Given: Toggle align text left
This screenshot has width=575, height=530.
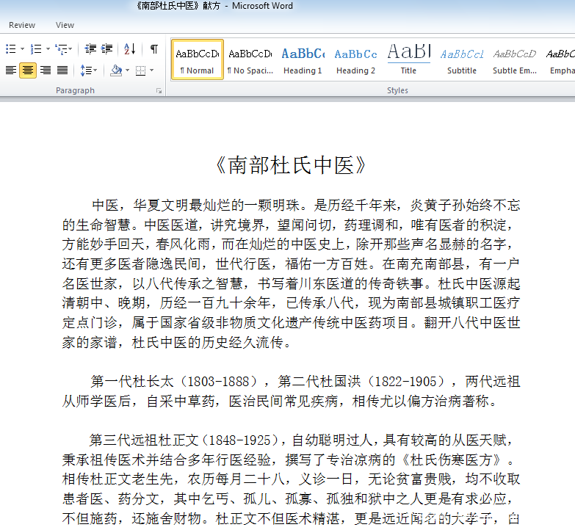Looking at the screenshot, I should (x=10, y=70).
